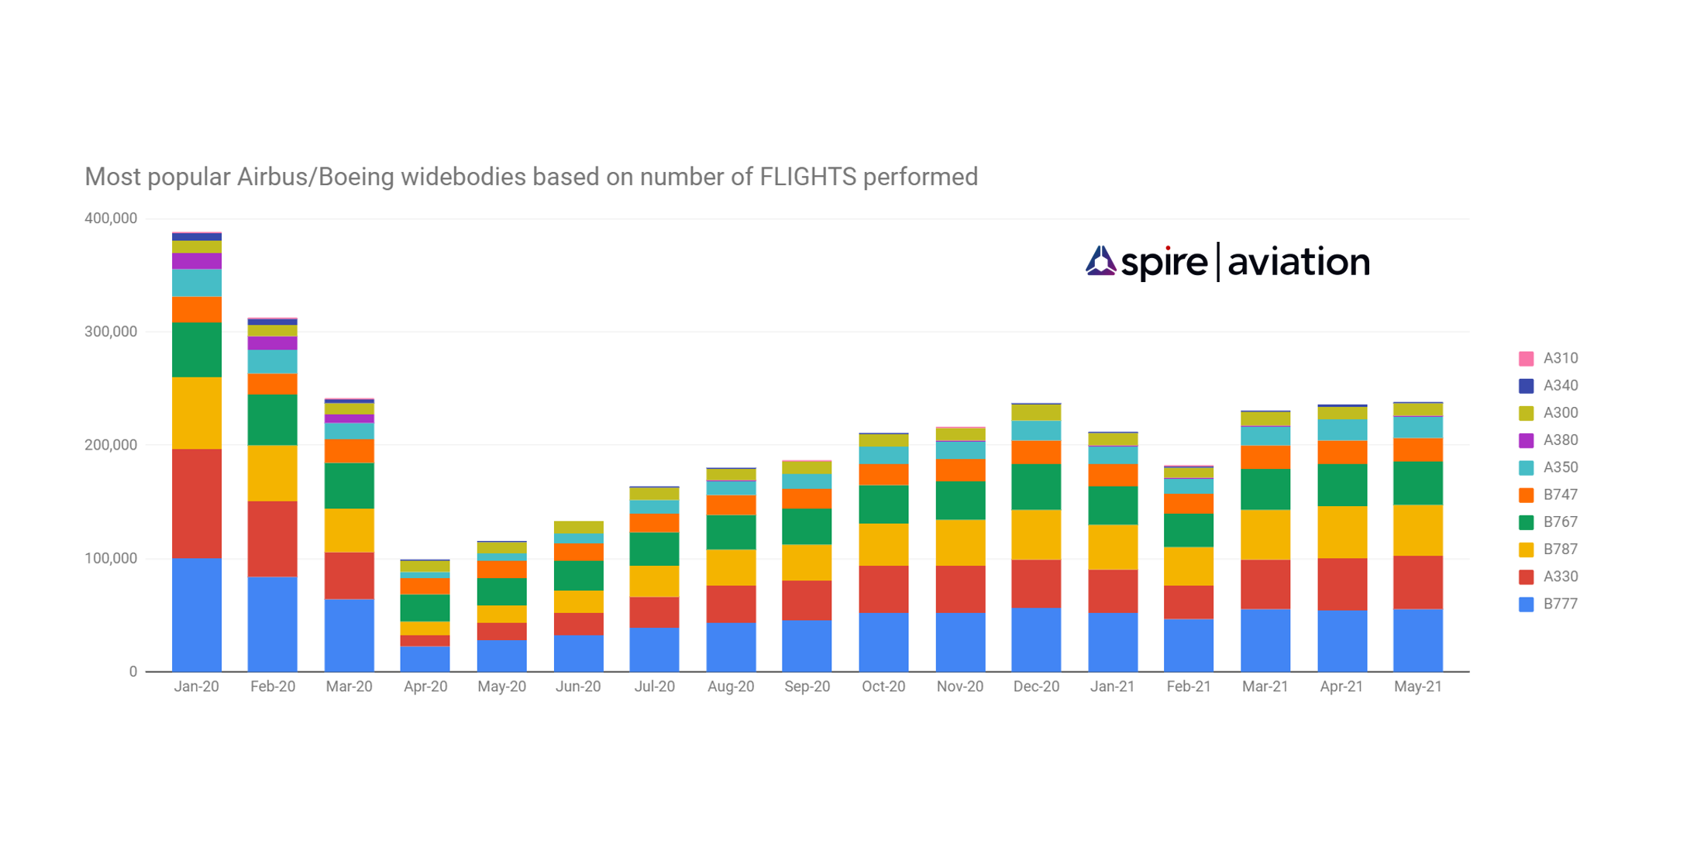
Task: Click the Apr-20 axis label
Action: point(425,687)
